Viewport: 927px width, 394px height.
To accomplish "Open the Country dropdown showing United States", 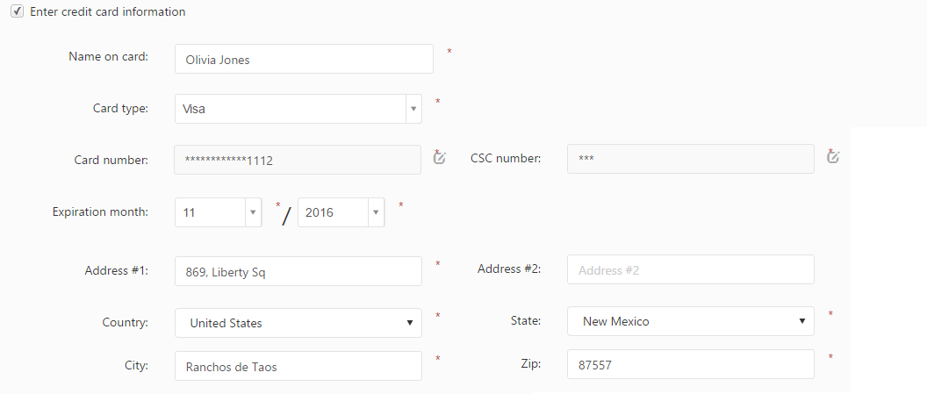I will click(x=298, y=323).
